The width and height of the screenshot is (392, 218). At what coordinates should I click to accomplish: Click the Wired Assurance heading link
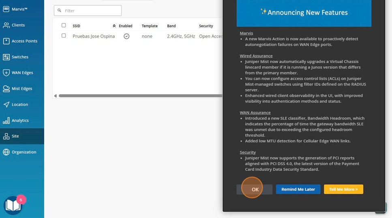click(256, 56)
